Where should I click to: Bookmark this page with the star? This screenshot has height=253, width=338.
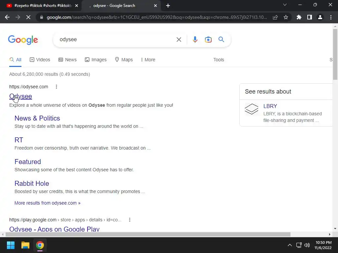[x=286, y=17]
